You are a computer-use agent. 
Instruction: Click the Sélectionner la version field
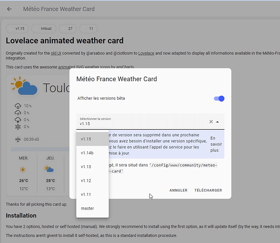pyautogui.click(x=150, y=121)
